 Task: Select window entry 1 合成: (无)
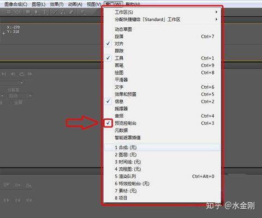coord(162,148)
